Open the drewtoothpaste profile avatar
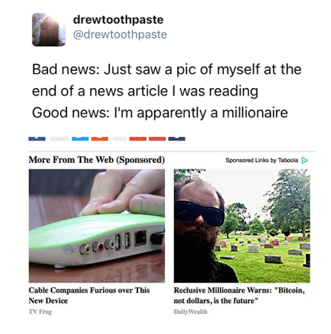This screenshot has width=331, height=334. [49, 30]
